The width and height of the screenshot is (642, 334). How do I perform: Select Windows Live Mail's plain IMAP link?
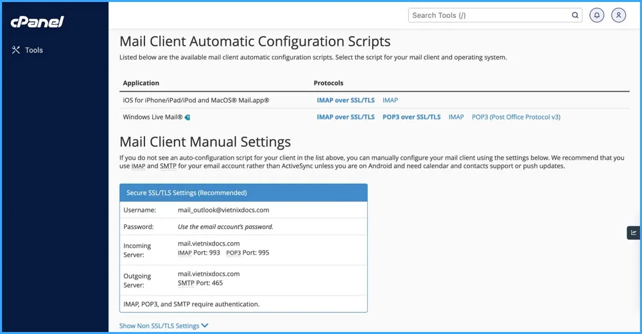tap(456, 117)
